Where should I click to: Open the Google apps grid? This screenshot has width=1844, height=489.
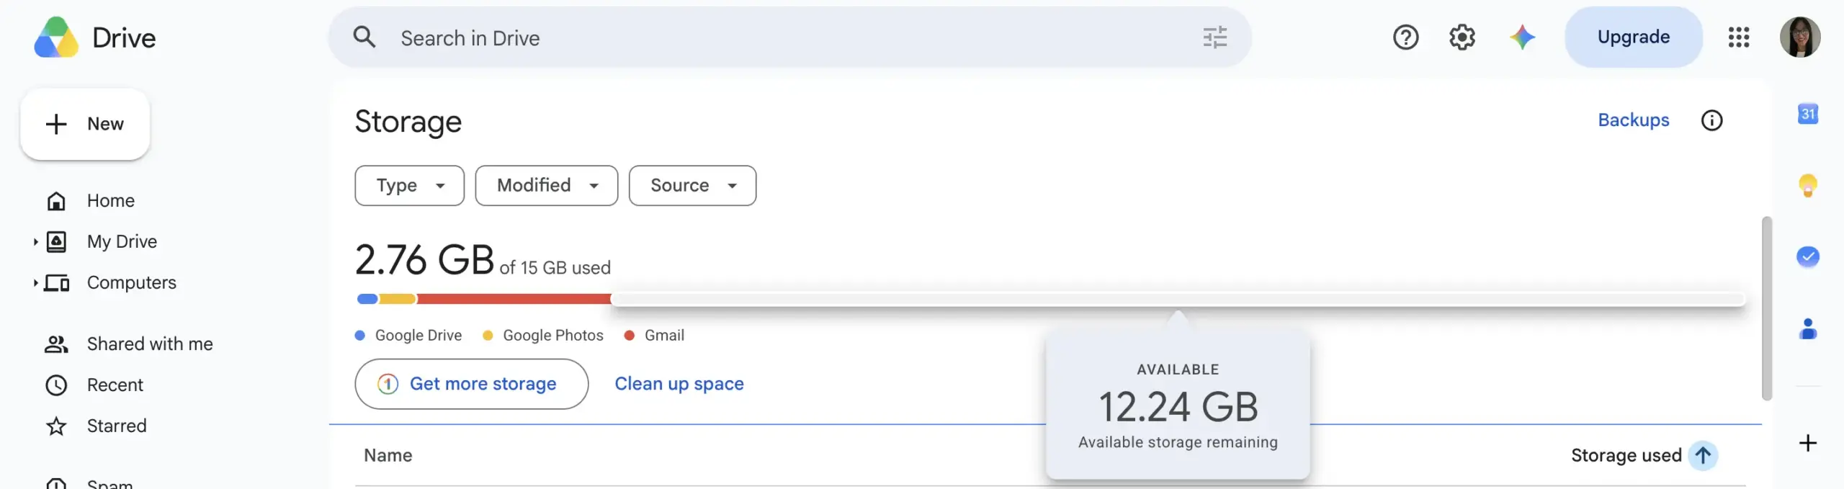coord(1739,37)
